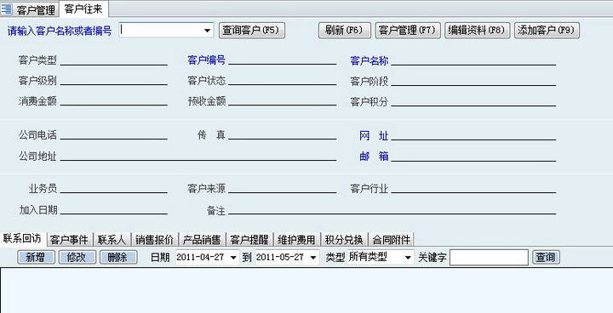Click 刷新(F6) button
This screenshot has width=613, height=313.
point(345,31)
